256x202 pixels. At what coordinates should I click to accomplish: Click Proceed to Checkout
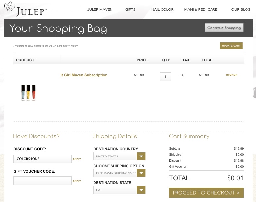point(206,193)
